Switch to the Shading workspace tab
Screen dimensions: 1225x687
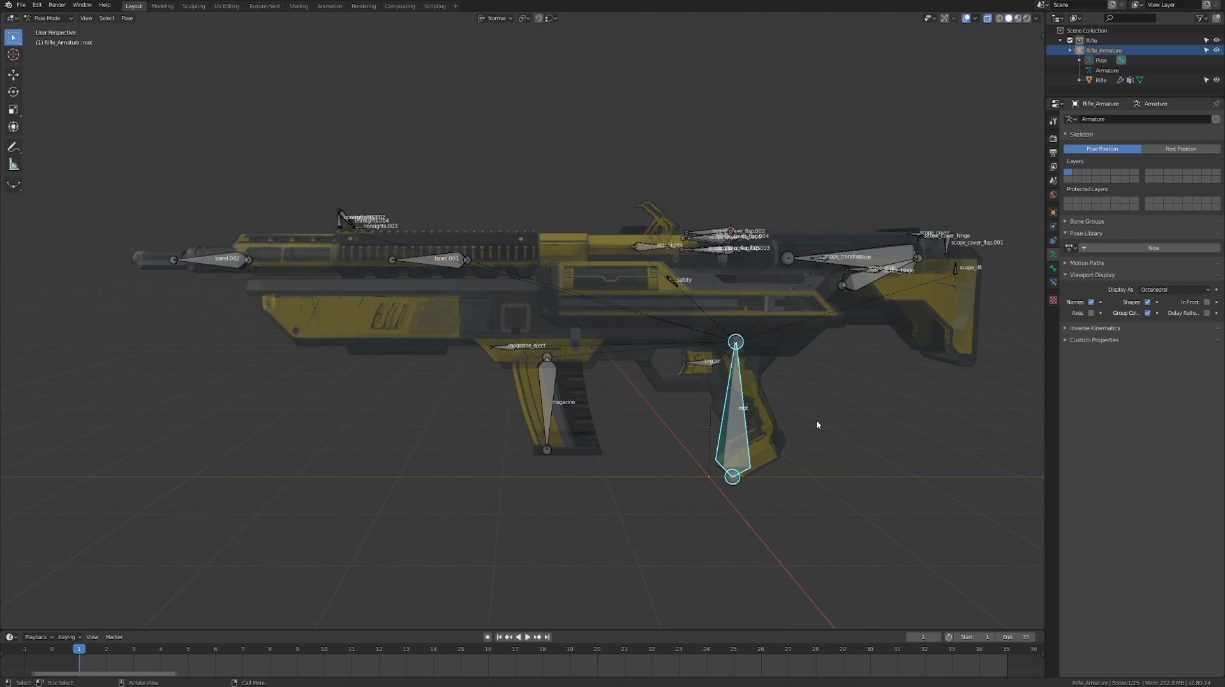pos(299,6)
